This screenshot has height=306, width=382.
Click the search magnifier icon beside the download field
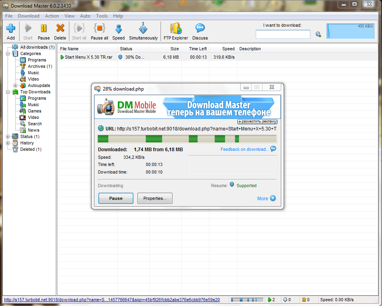pos(318,34)
